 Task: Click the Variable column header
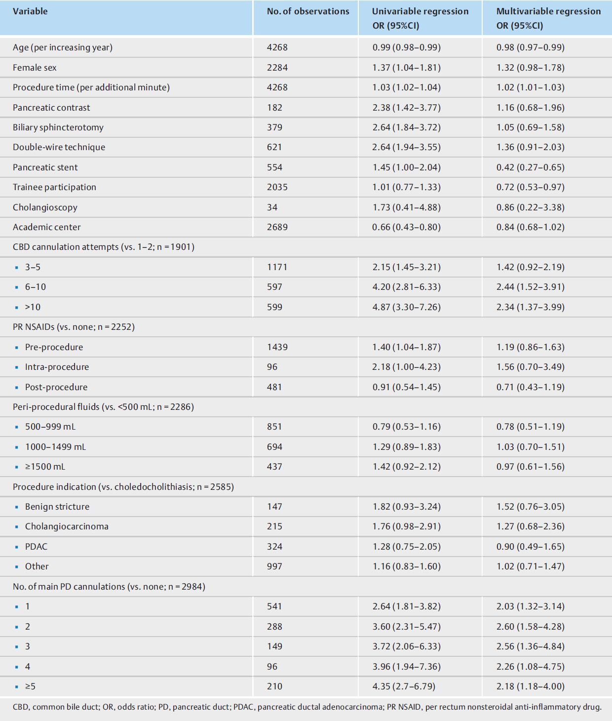tap(30, 11)
